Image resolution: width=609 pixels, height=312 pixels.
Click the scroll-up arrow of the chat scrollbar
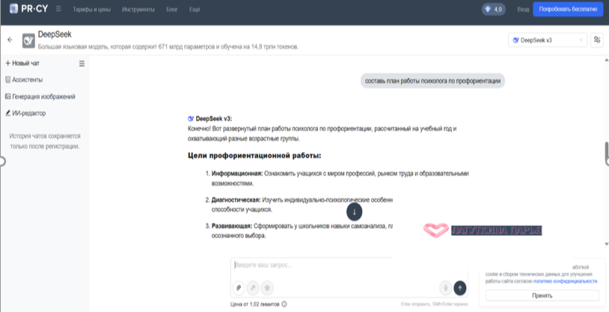[x=607, y=61]
